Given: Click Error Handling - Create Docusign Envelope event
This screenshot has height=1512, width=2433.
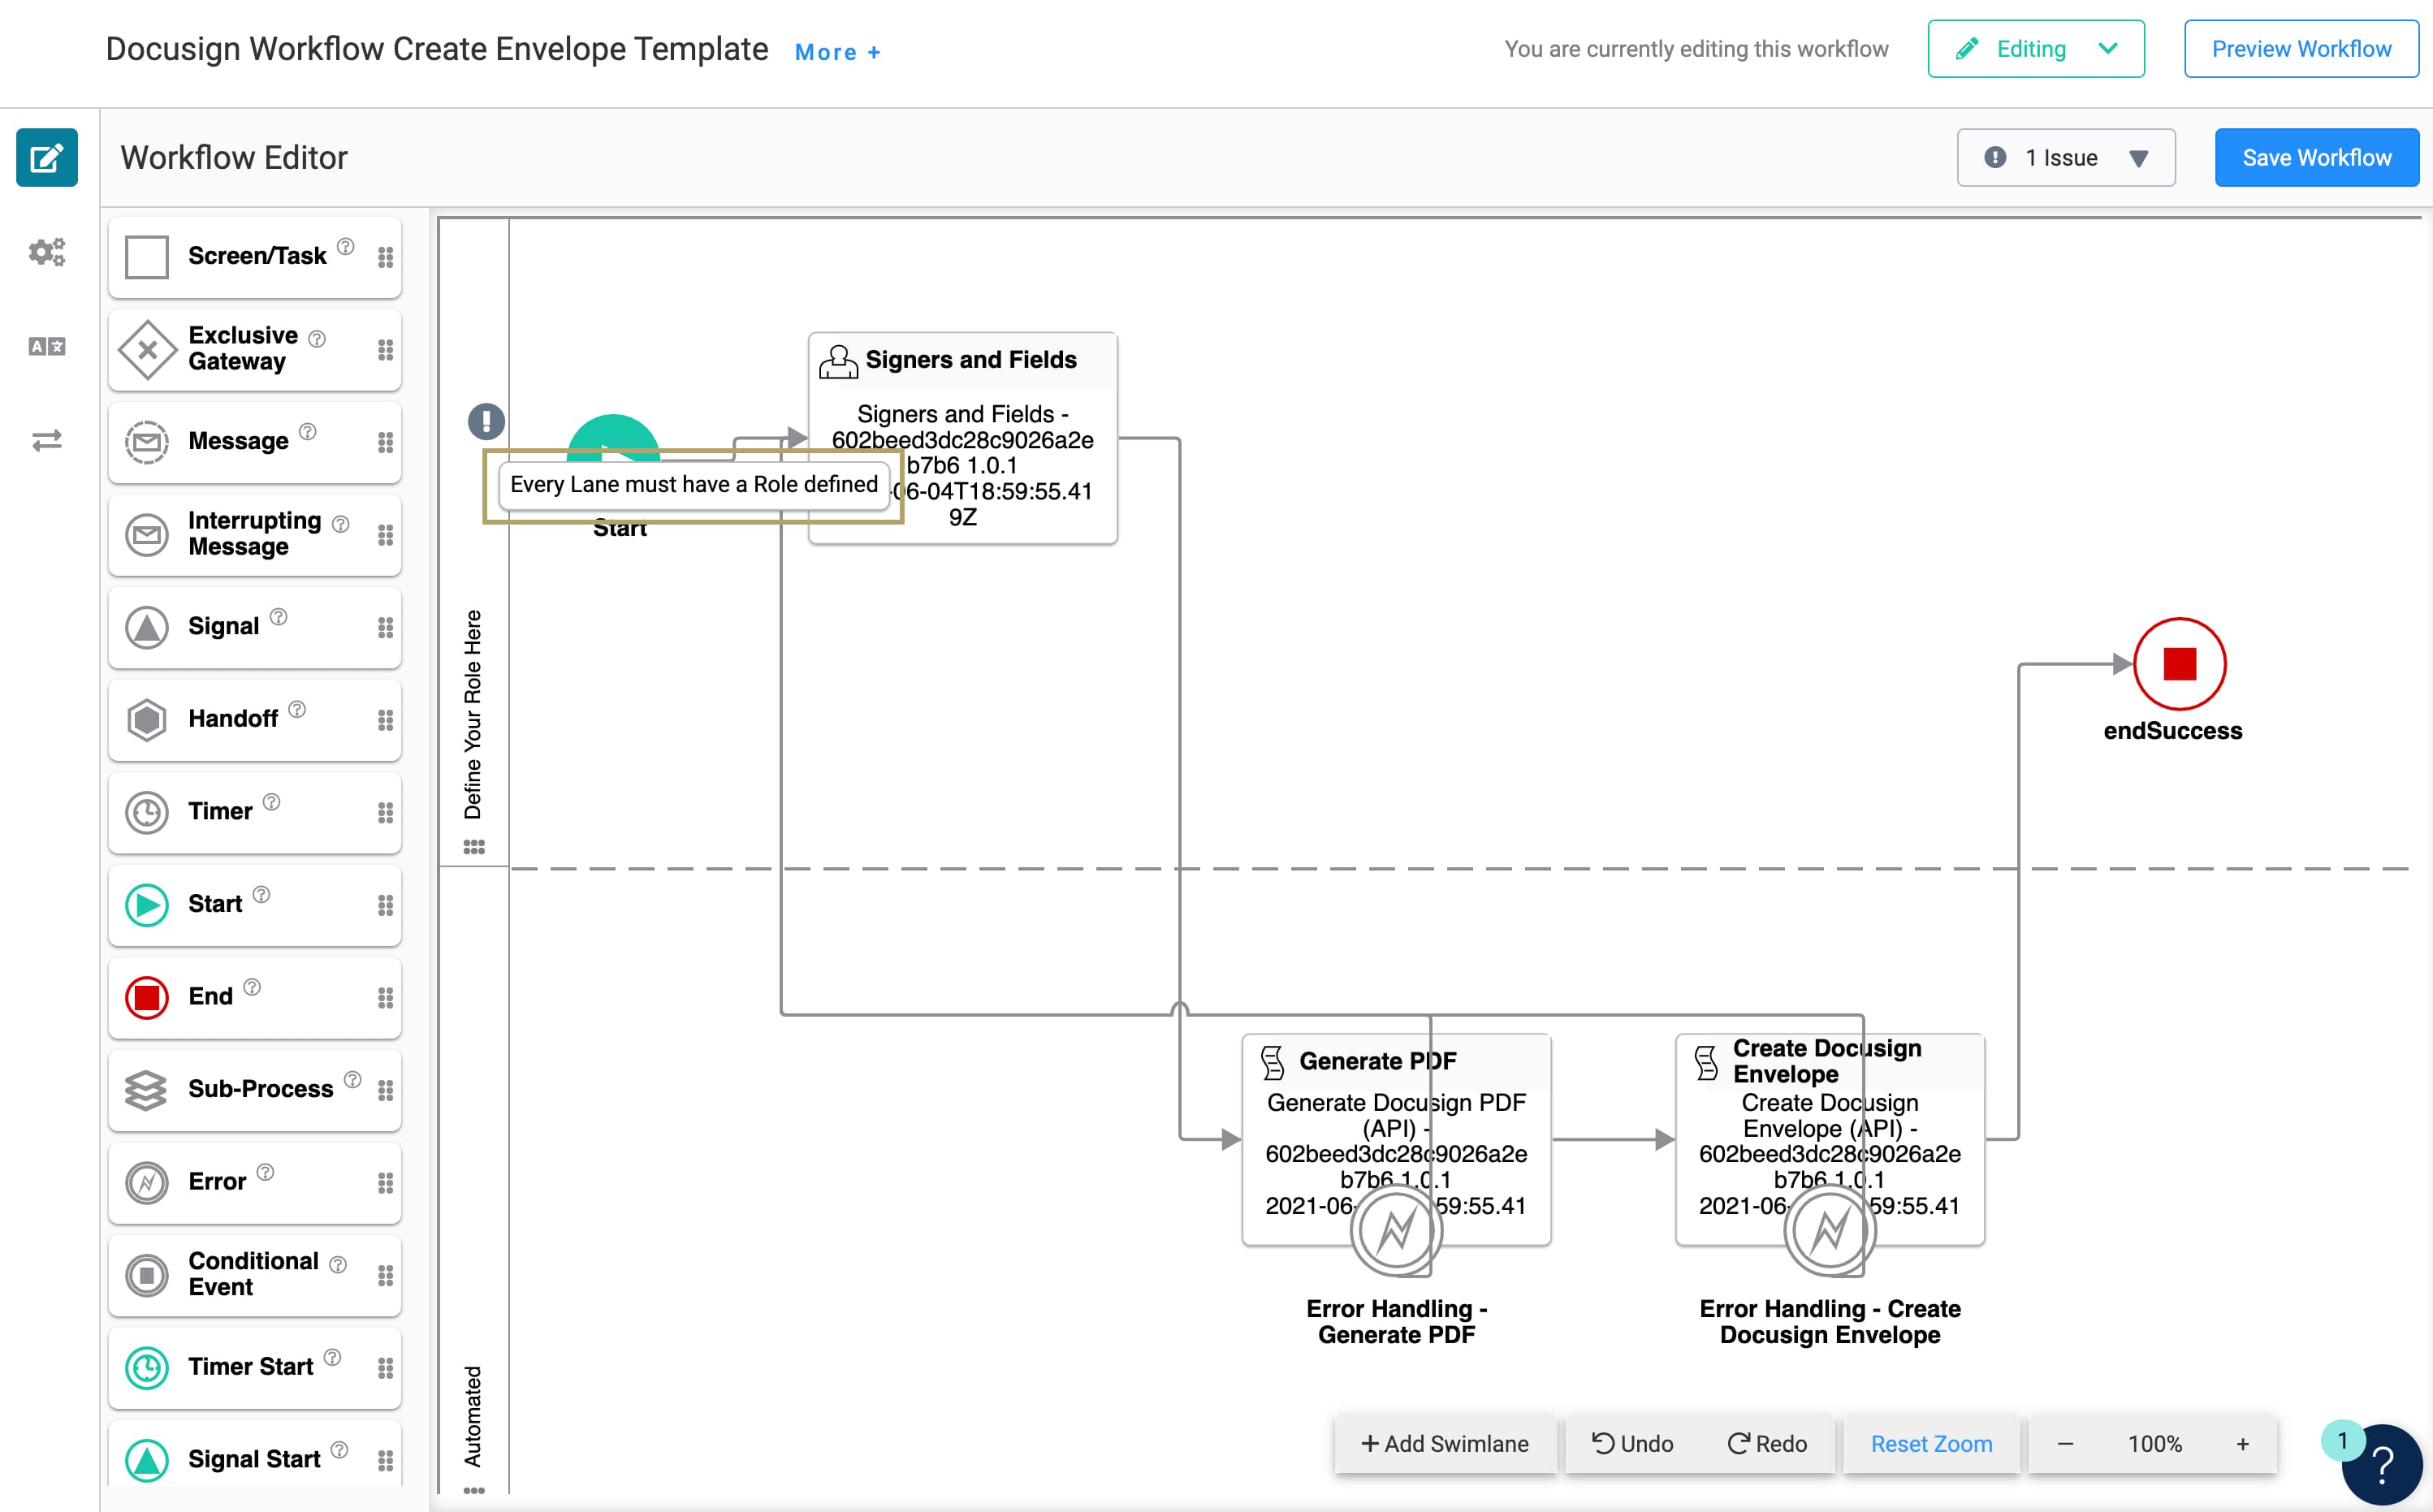Looking at the screenshot, I should pos(1829,1230).
